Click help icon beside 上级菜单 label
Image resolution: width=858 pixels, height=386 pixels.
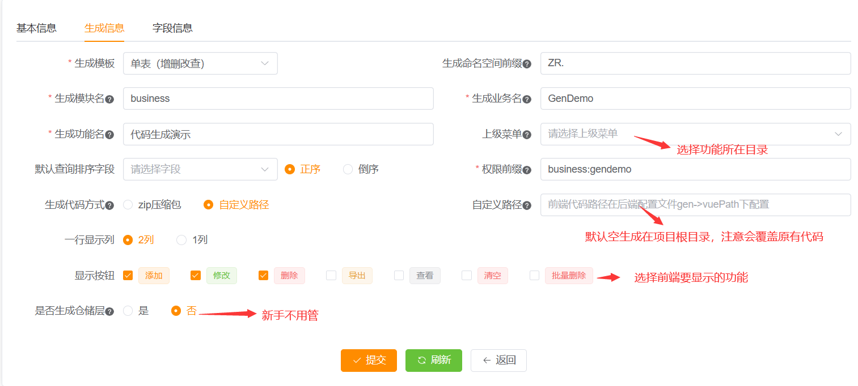(527, 135)
